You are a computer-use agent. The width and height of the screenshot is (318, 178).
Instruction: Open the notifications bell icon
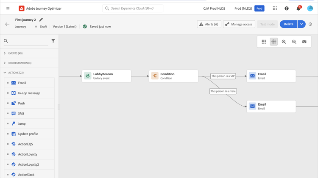coord(298,8)
